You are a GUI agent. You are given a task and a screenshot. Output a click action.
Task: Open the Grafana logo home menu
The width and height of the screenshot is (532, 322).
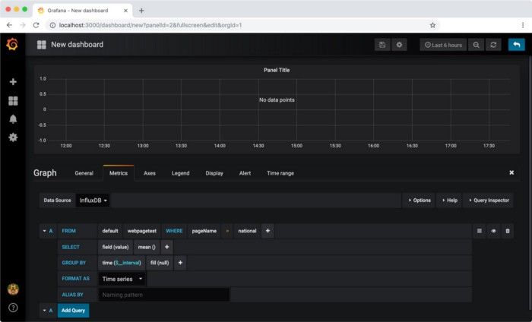[12, 44]
